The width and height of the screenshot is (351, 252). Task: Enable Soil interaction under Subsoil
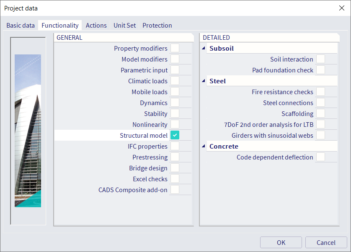click(x=320, y=59)
